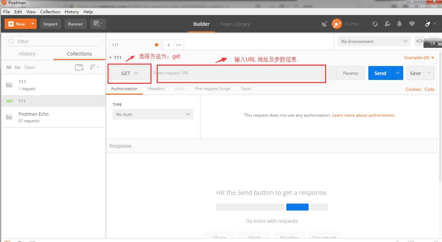The image size is (442, 242).
Task: Open the collection Runner
Action: coord(75,24)
